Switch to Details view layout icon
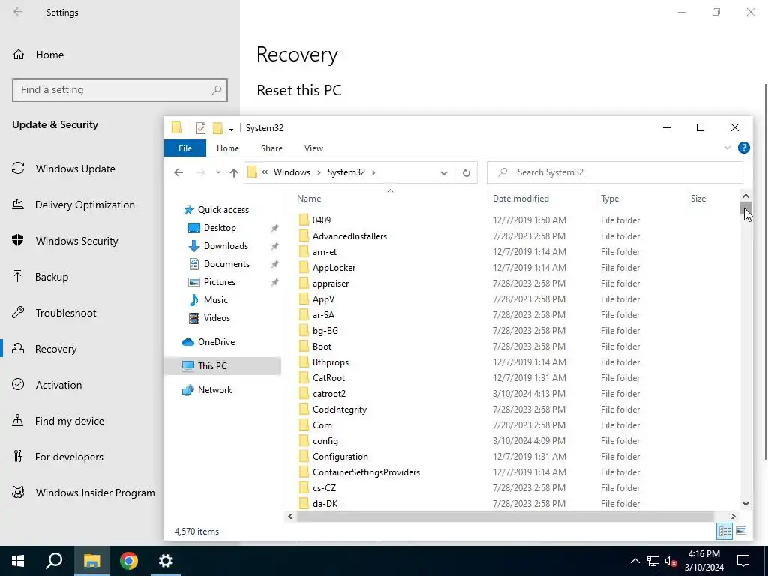The height and width of the screenshot is (576, 768). (x=724, y=531)
